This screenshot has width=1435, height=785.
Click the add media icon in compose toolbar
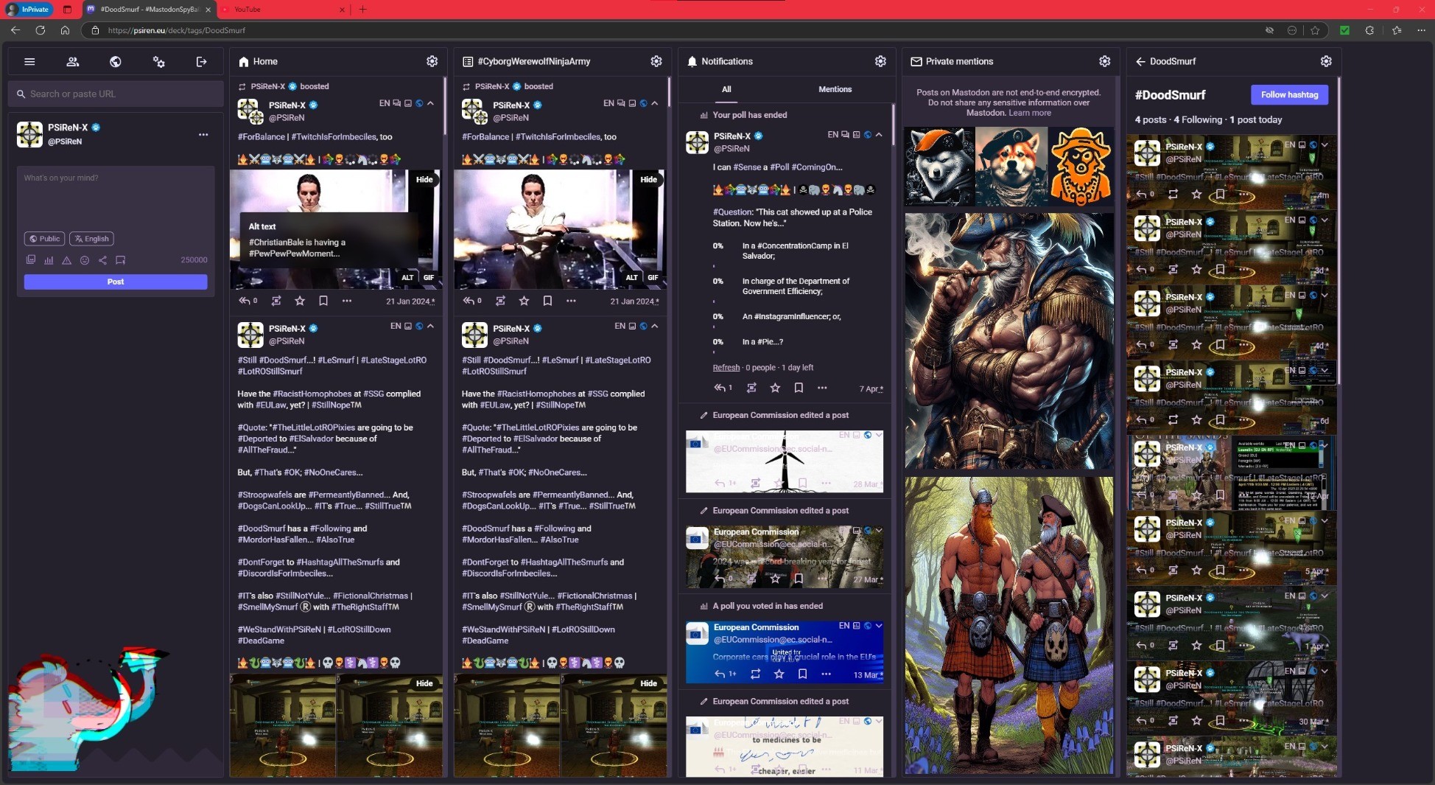31,260
